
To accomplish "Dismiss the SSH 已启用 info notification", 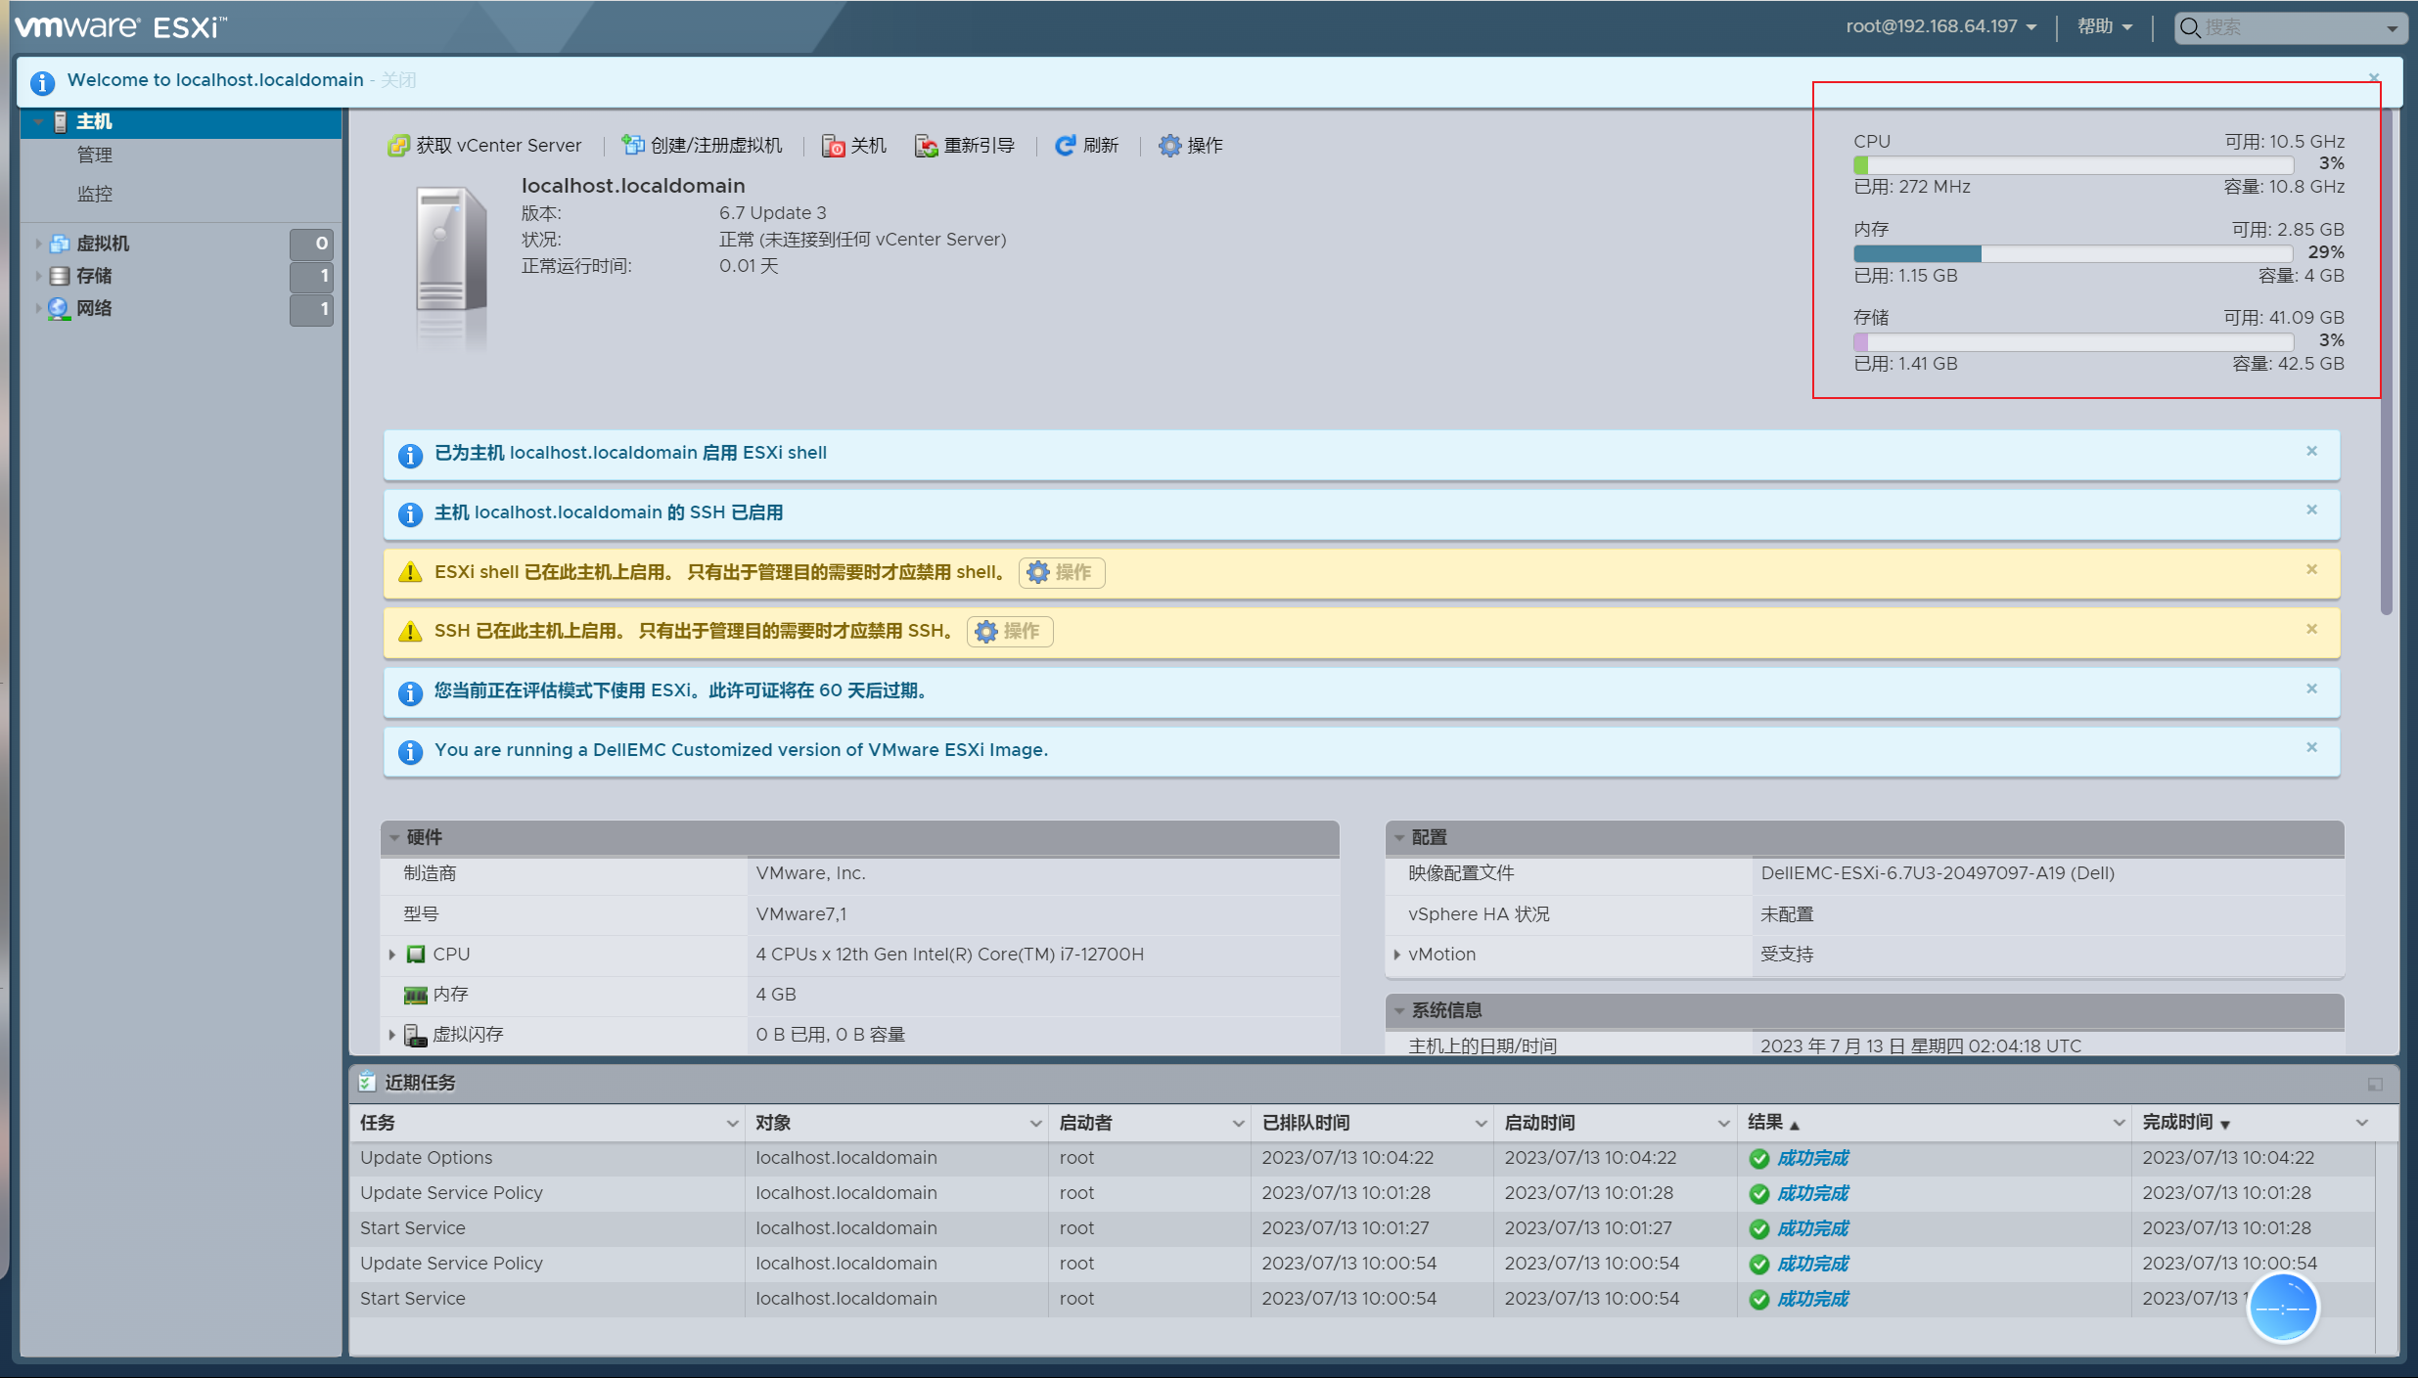I will tap(2311, 510).
